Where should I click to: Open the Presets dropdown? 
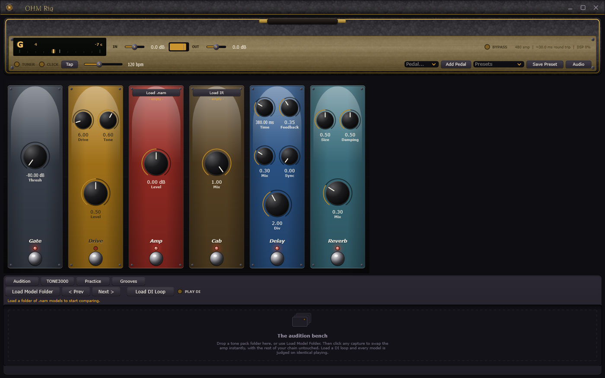coord(499,64)
